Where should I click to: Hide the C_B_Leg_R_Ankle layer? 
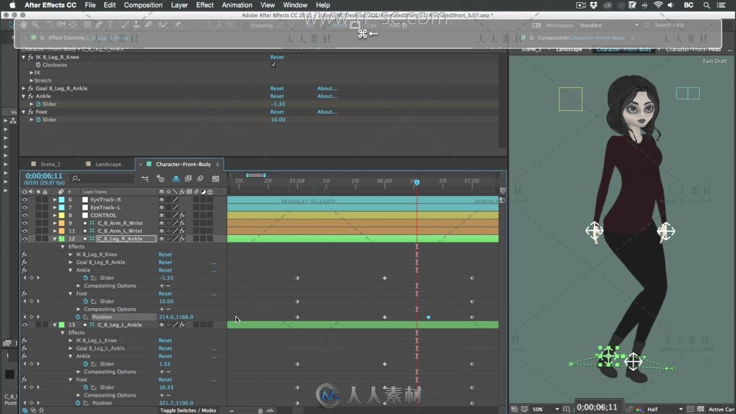point(25,239)
